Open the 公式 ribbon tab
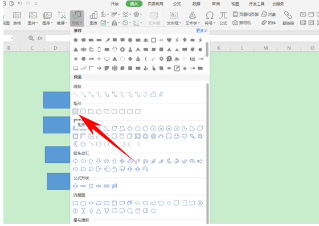 [x=177, y=3]
